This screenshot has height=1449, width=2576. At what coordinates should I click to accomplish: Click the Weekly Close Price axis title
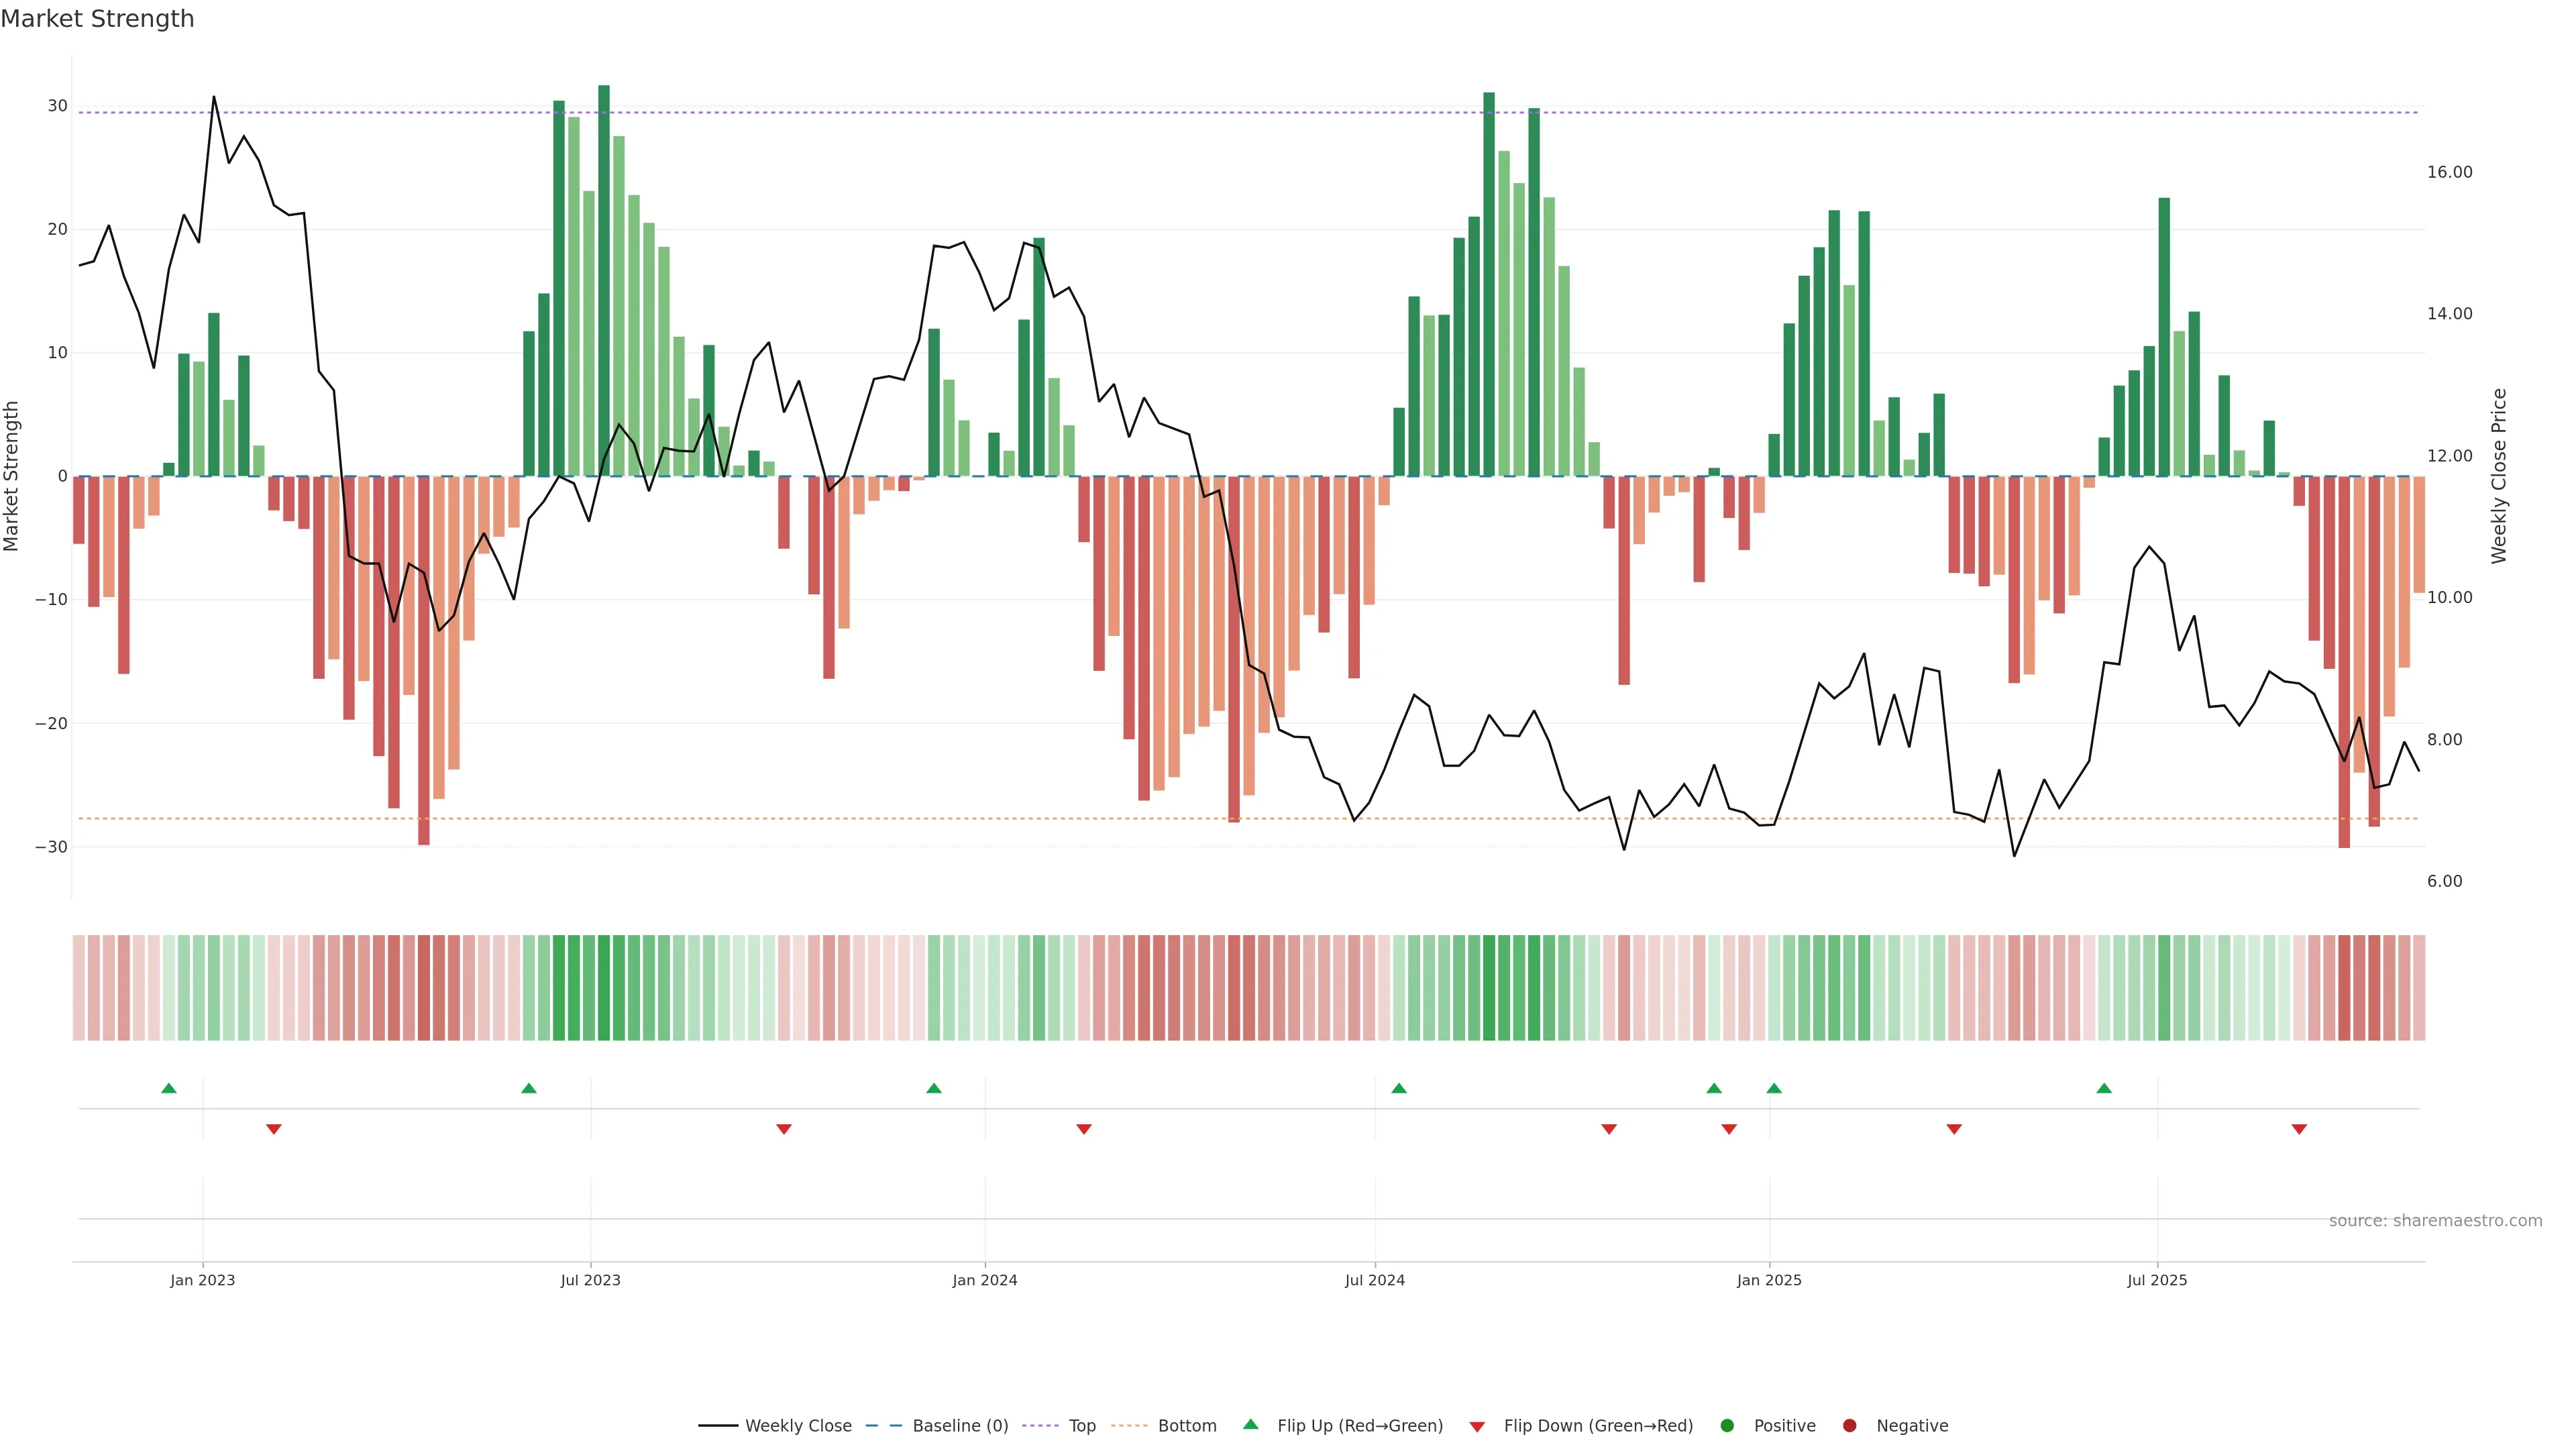click(2499, 476)
